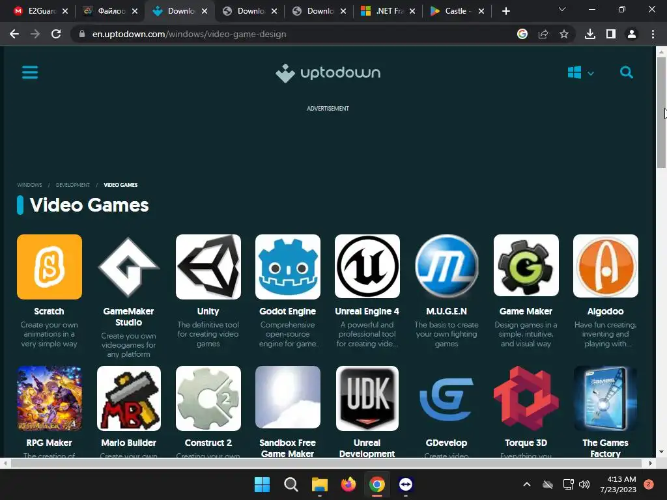The height and width of the screenshot is (500, 667).
Task: Open taskbar Search
Action: pyautogui.click(x=291, y=484)
